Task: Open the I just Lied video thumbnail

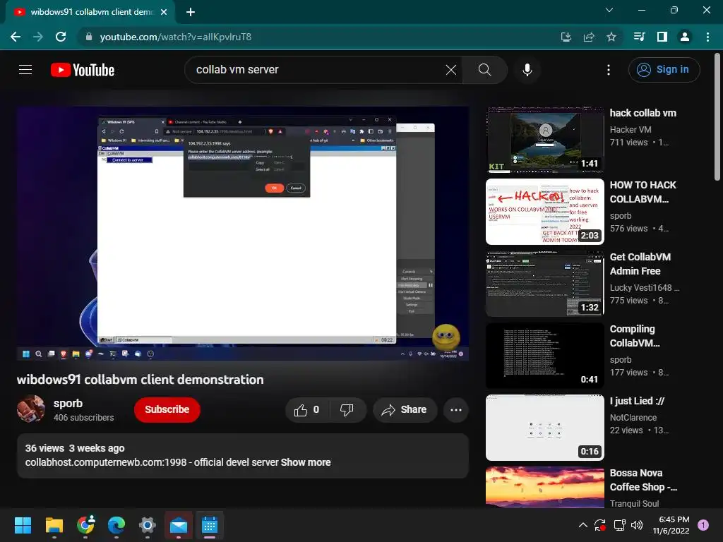Action: click(x=545, y=428)
